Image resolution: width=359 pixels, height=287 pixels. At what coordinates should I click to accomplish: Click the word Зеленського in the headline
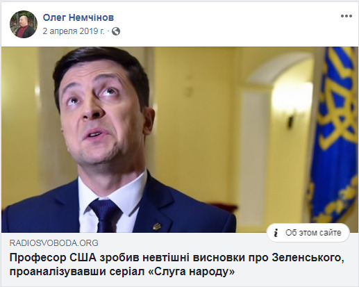pos(308,258)
